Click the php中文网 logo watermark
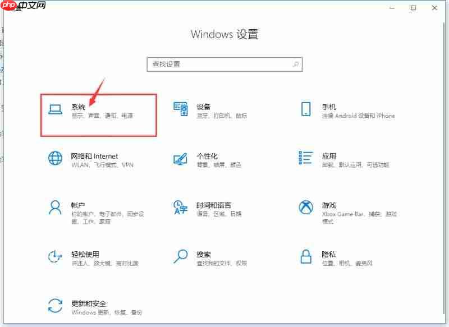 click(22, 7)
